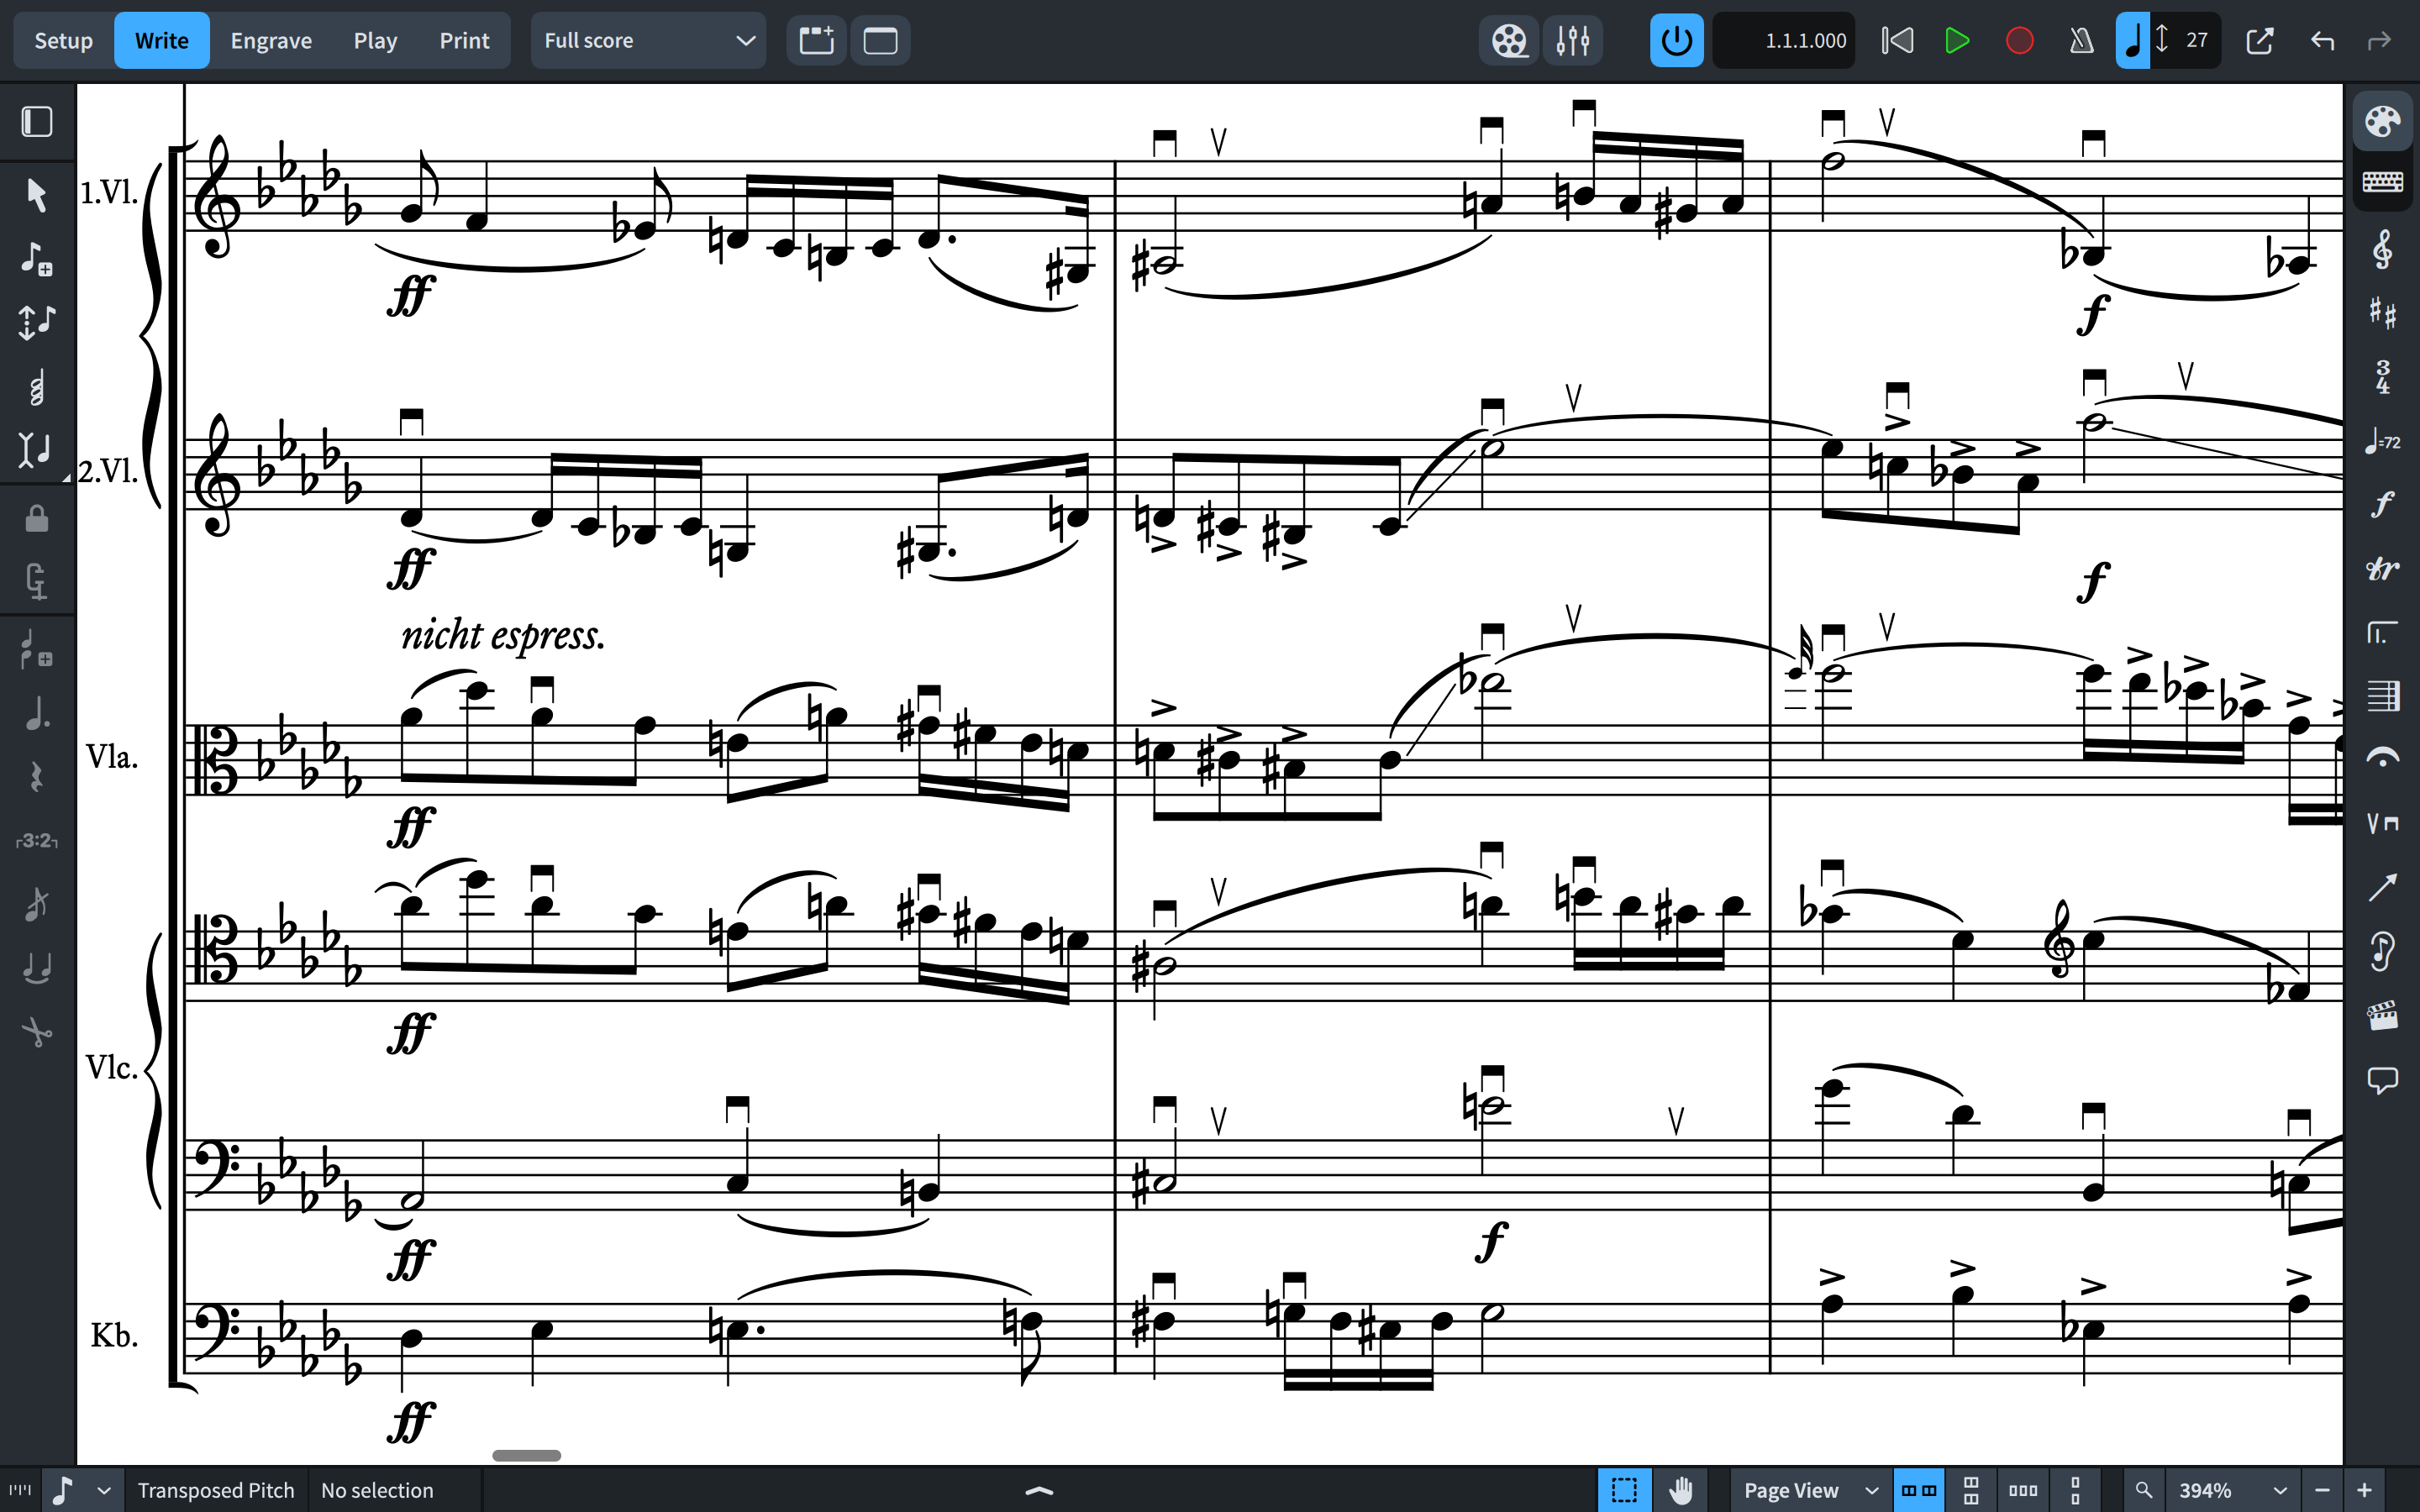Select the Rests tool
The width and height of the screenshot is (2420, 1512).
coord(37,777)
